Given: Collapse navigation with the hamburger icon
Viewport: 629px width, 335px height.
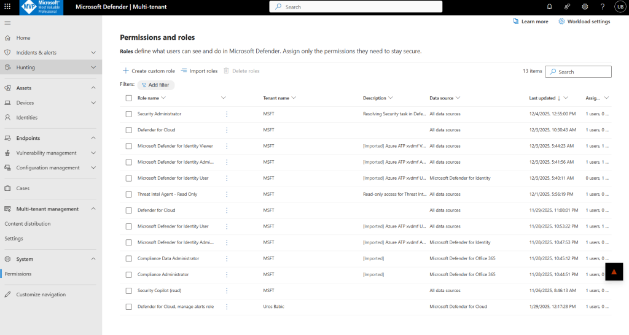Looking at the screenshot, I should click(7, 23).
